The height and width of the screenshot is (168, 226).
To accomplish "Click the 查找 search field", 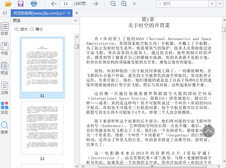I will [182, 4].
